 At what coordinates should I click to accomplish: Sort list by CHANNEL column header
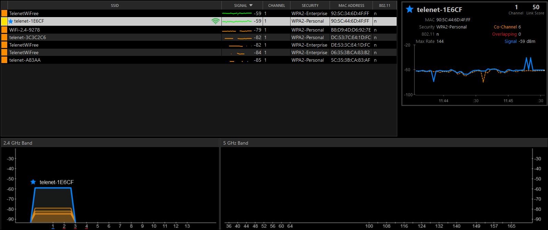tap(276, 5)
